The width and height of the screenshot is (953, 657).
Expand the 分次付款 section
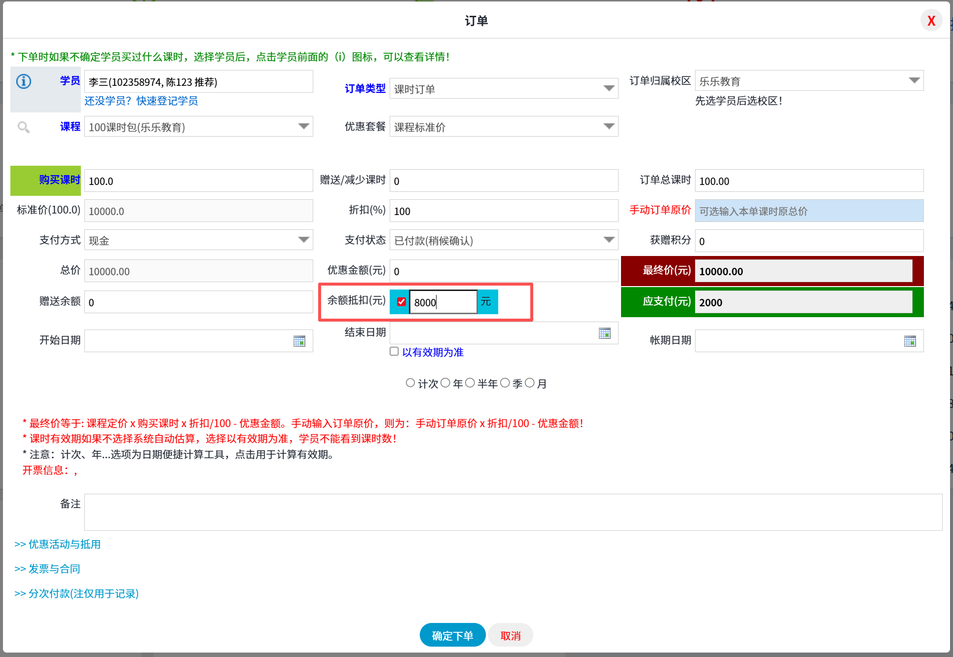pos(76,594)
